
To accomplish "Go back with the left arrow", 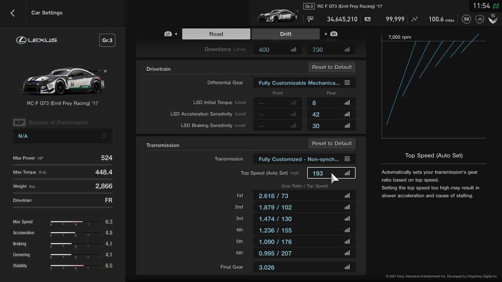I will [x=13, y=13].
